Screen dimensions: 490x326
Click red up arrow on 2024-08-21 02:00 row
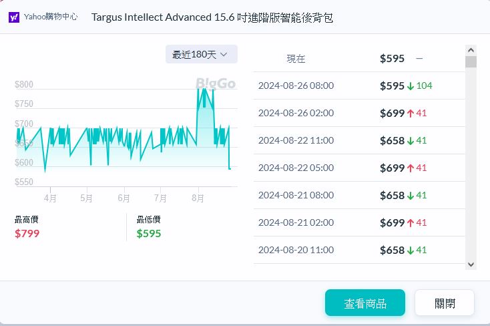(x=411, y=222)
